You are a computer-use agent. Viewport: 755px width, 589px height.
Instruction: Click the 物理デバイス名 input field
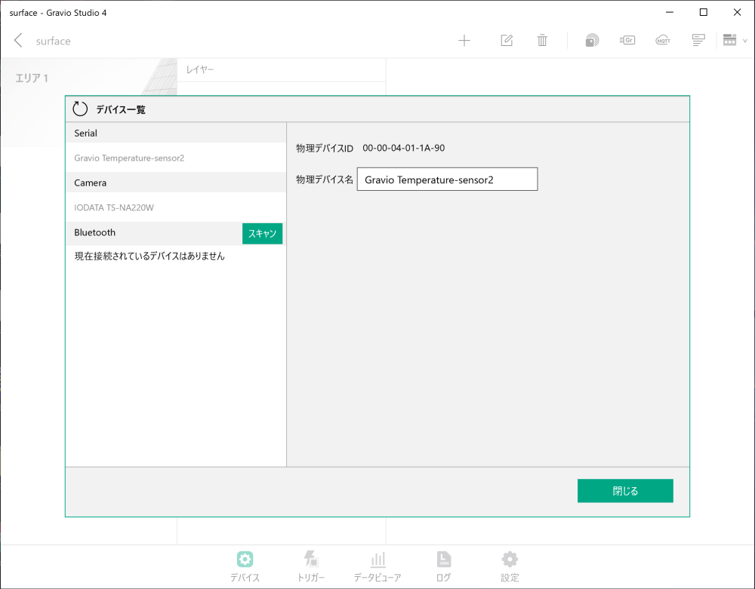(x=447, y=179)
